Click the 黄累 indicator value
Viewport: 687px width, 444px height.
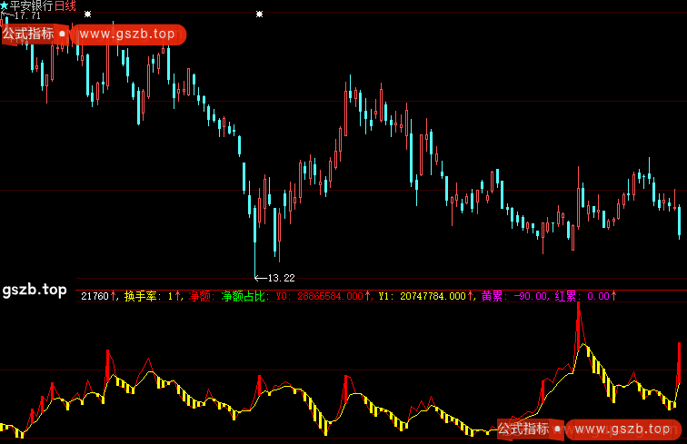(515, 296)
